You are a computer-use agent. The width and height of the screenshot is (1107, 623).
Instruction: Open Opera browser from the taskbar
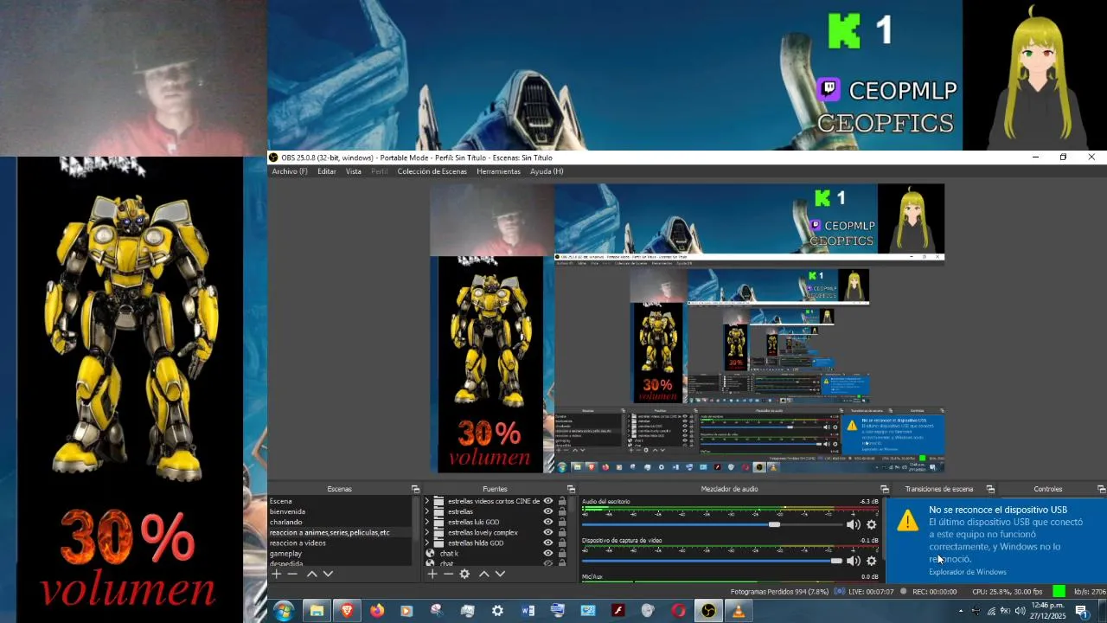[x=678, y=611]
